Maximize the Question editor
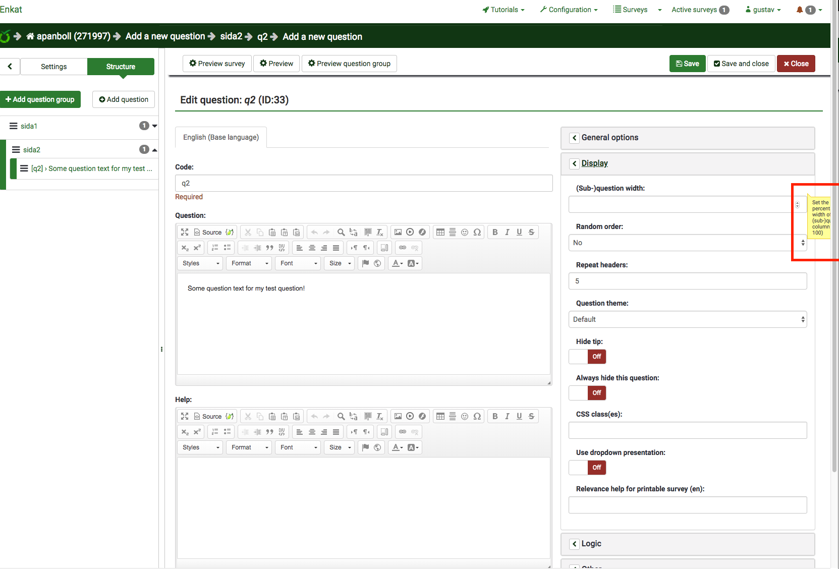The image size is (839, 569). 185,232
